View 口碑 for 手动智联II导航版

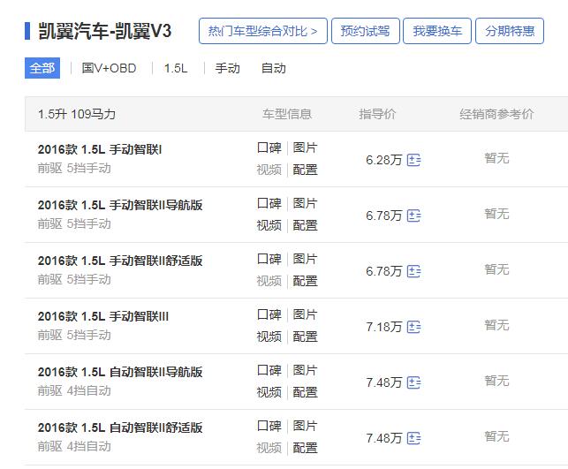click(x=269, y=203)
